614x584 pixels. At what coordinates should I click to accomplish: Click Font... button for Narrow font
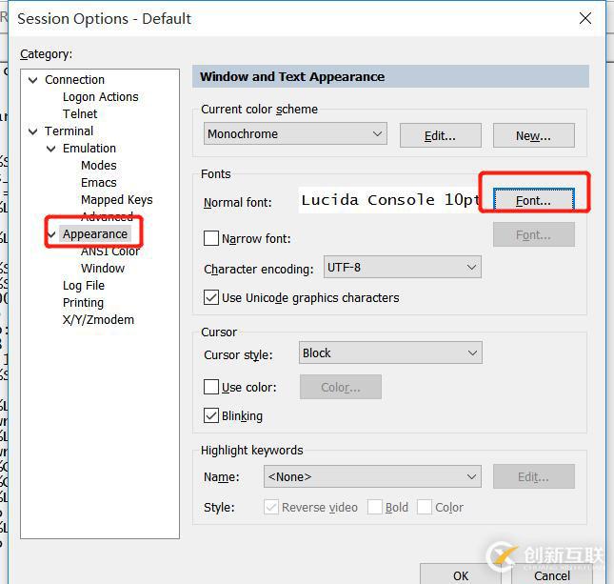pos(534,234)
